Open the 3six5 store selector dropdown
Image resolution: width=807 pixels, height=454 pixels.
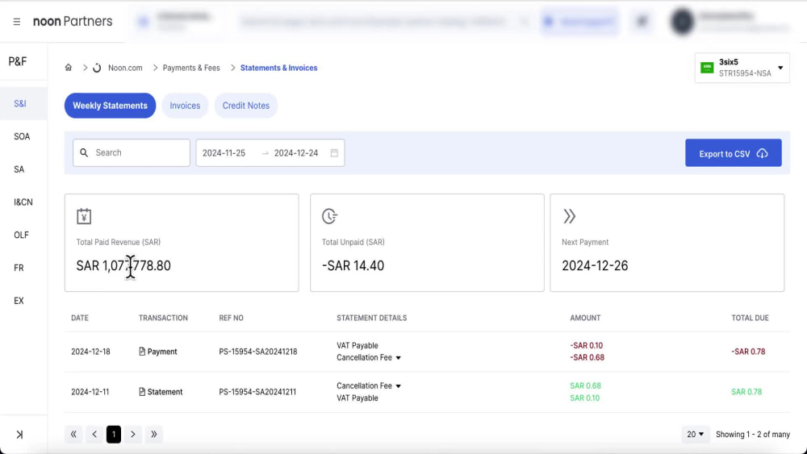click(x=742, y=68)
